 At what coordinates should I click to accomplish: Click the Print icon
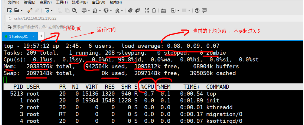84,10
